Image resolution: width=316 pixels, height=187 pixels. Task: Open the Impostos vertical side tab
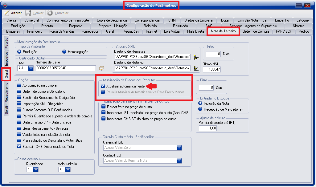coord(6,59)
